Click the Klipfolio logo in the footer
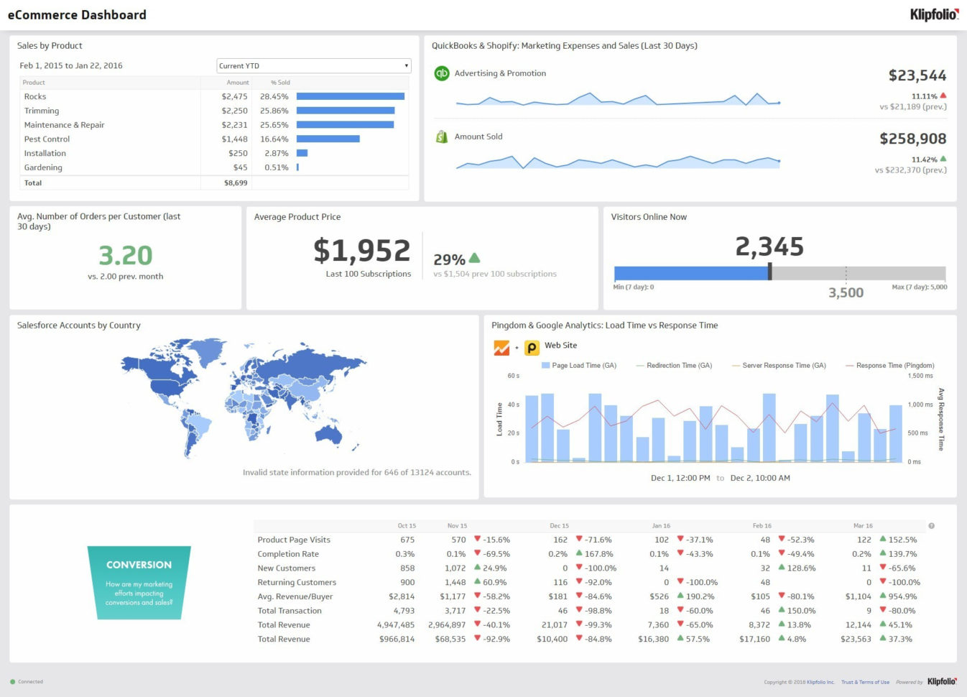The height and width of the screenshot is (697, 967). tap(940, 681)
